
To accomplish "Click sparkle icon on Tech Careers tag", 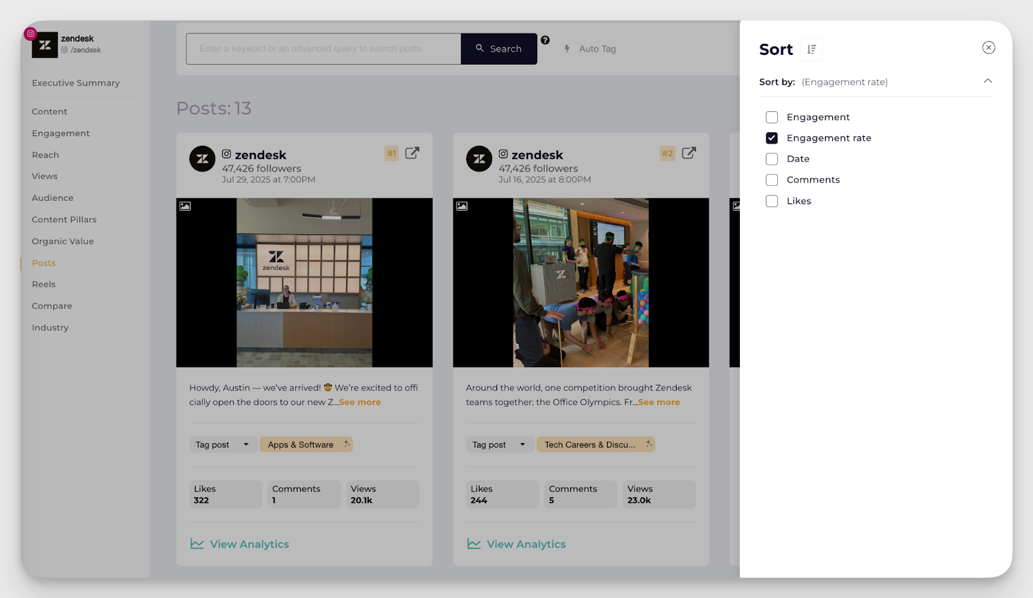I will [649, 444].
